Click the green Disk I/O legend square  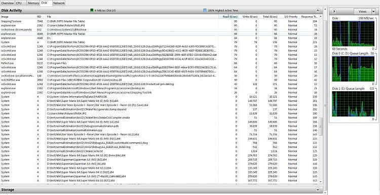tap(92, 11)
